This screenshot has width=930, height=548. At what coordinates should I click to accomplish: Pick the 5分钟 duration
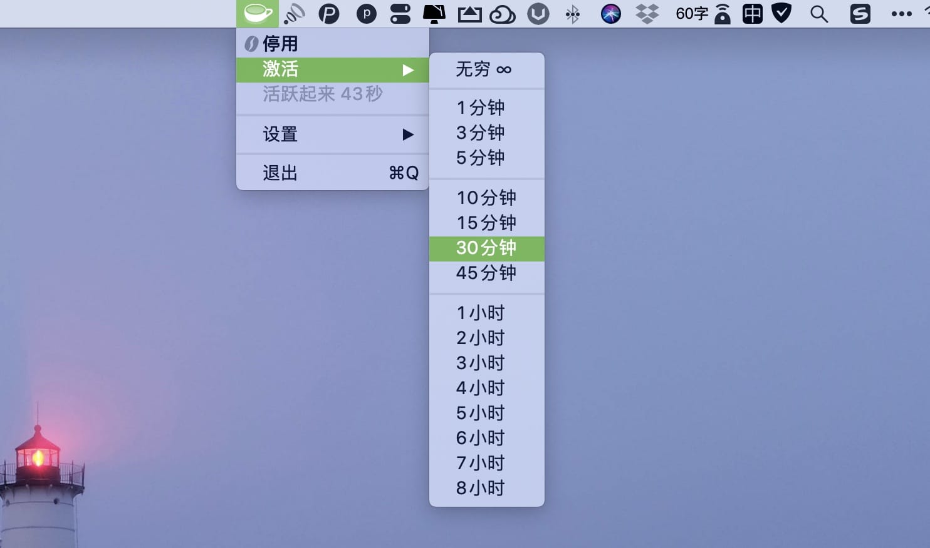pyautogui.click(x=481, y=158)
